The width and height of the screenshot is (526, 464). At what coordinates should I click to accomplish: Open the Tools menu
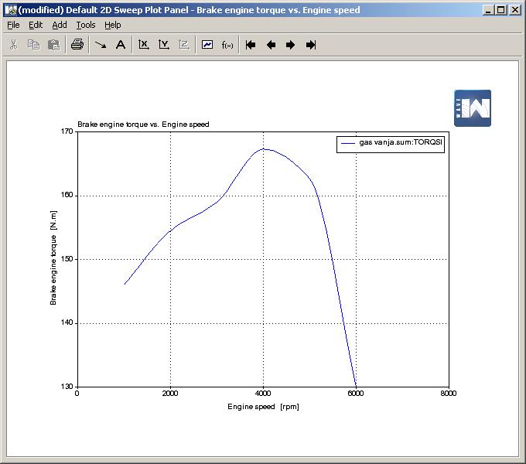point(86,25)
